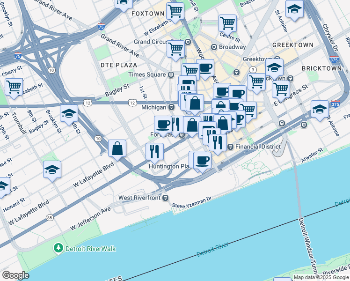Viewport: 350px width, 281px height.
Task: Open the West Riverfront transit station icon
Action: [165, 198]
